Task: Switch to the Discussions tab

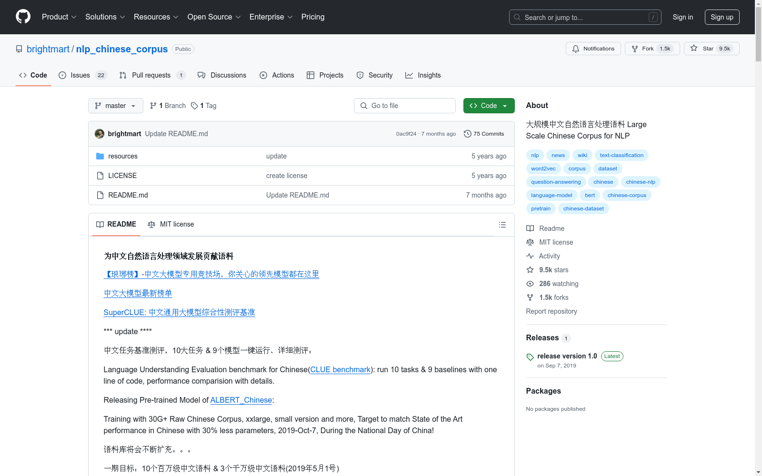Action: coord(222,75)
